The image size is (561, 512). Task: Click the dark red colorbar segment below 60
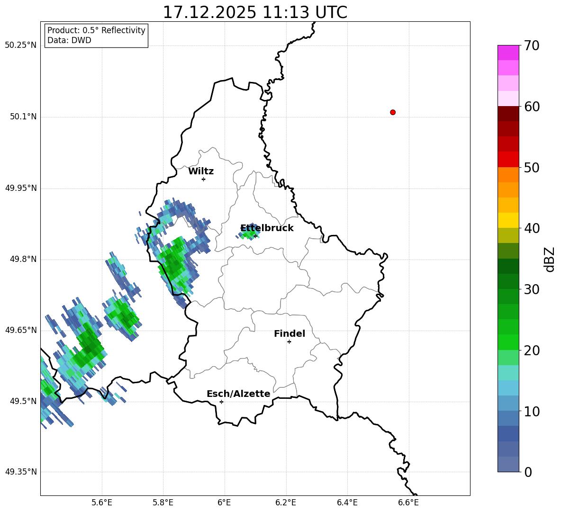(508, 114)
